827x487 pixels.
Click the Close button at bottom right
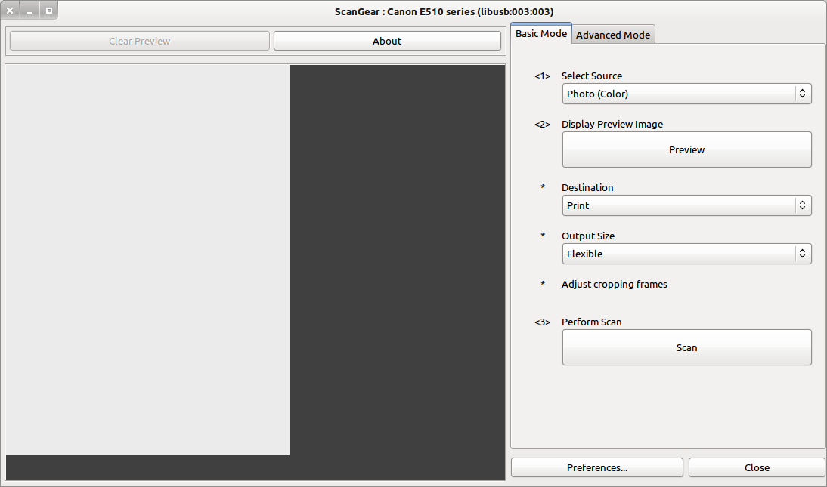pyautogui.click(x=757, y=467)
